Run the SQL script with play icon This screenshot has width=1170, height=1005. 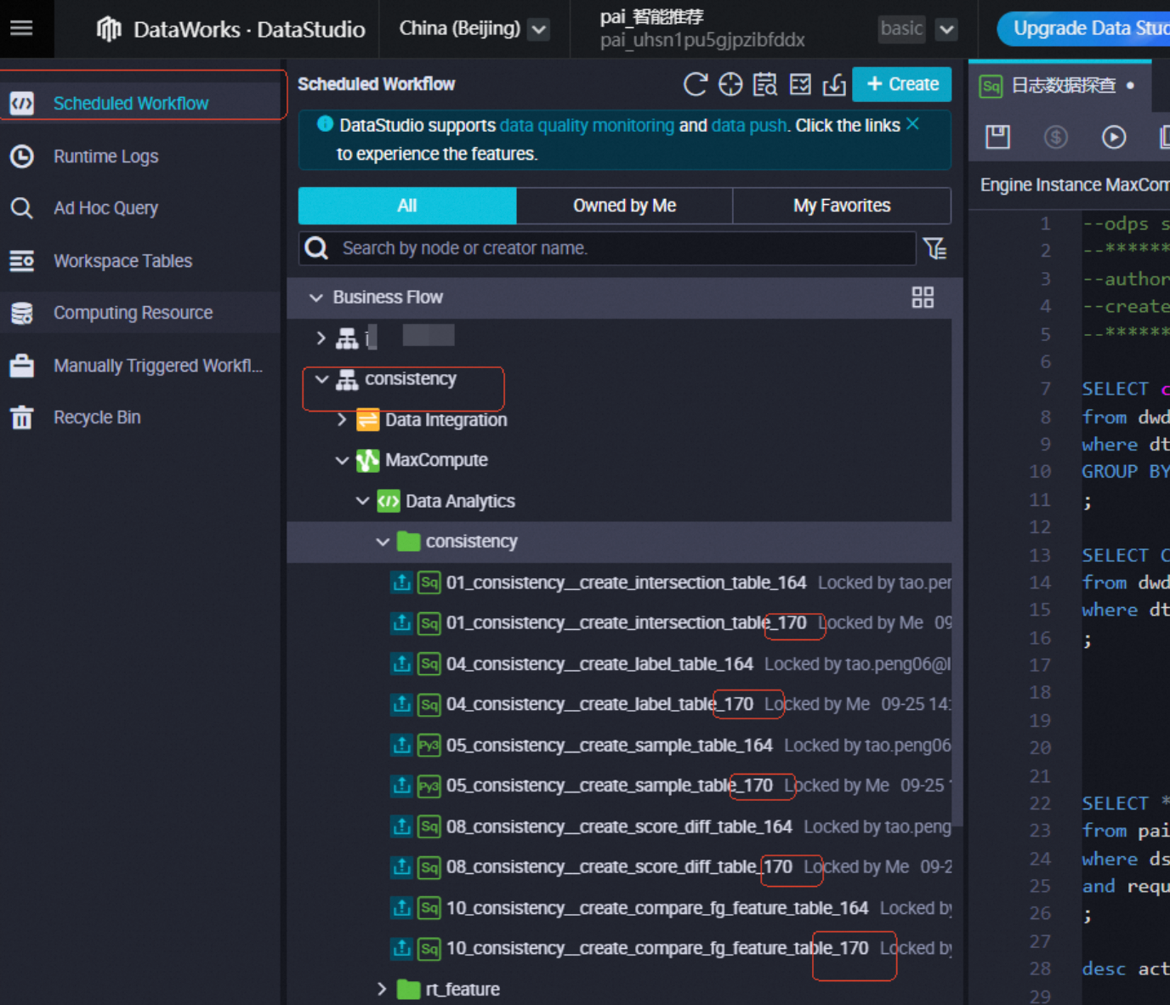click(1114, 137)
